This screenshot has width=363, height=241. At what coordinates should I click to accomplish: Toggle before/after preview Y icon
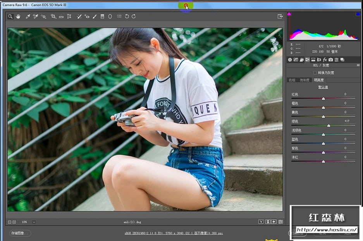(261, 222)
